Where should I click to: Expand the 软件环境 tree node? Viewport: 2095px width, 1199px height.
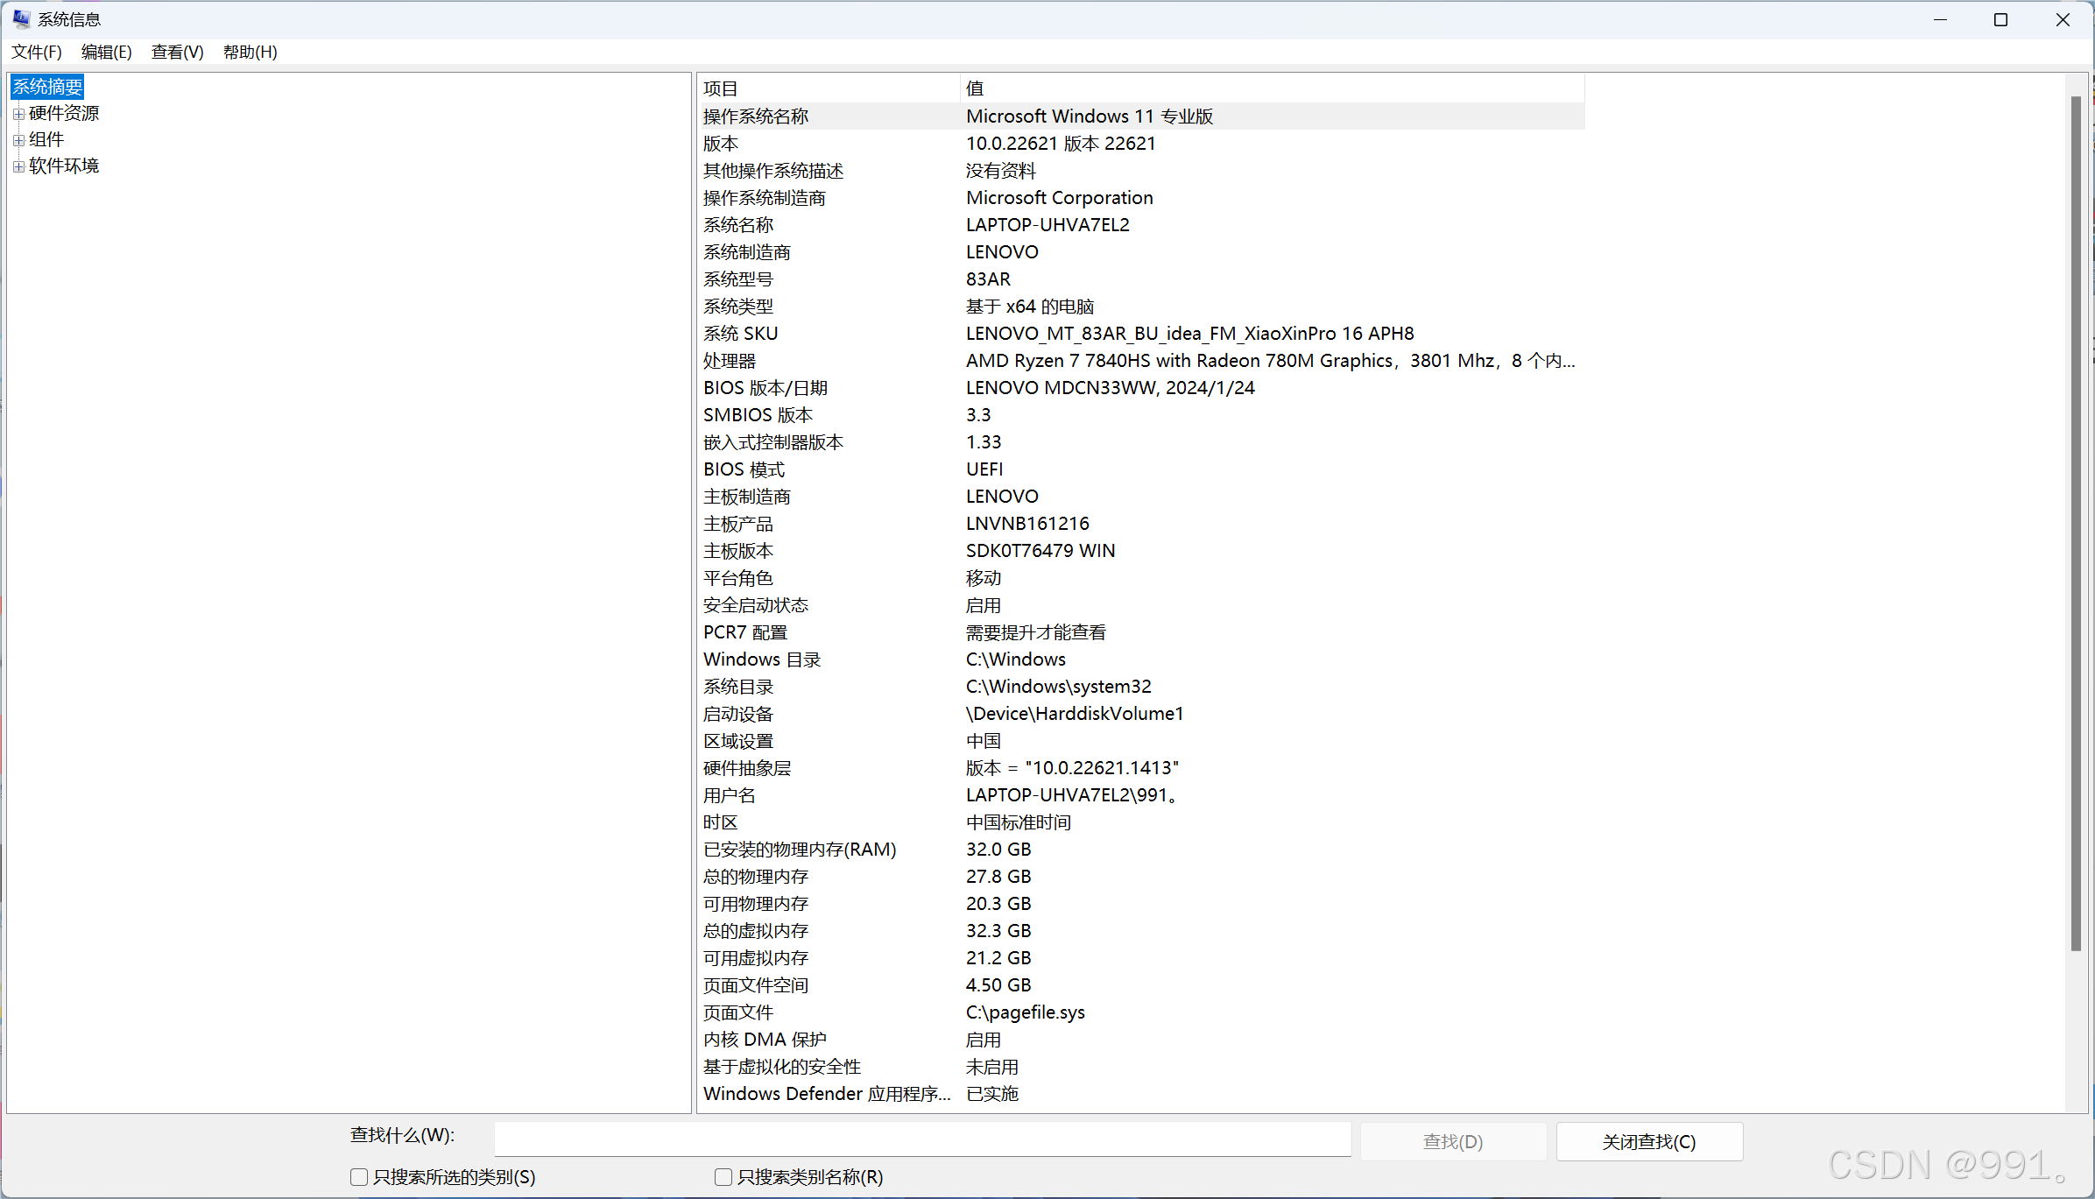tap(18, 166)
